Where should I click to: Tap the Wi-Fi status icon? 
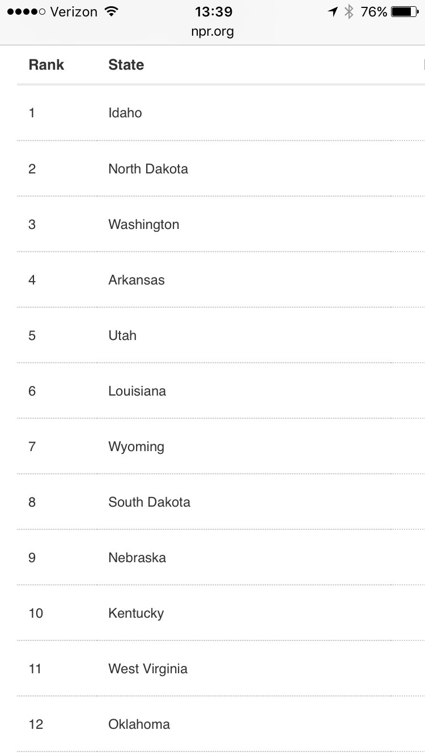pos(111,12)
